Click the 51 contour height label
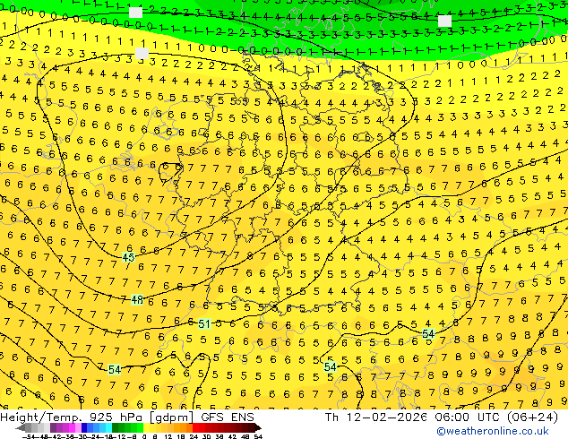The width and height of the screenshot is (568, 439). click(x=204, y=323)
